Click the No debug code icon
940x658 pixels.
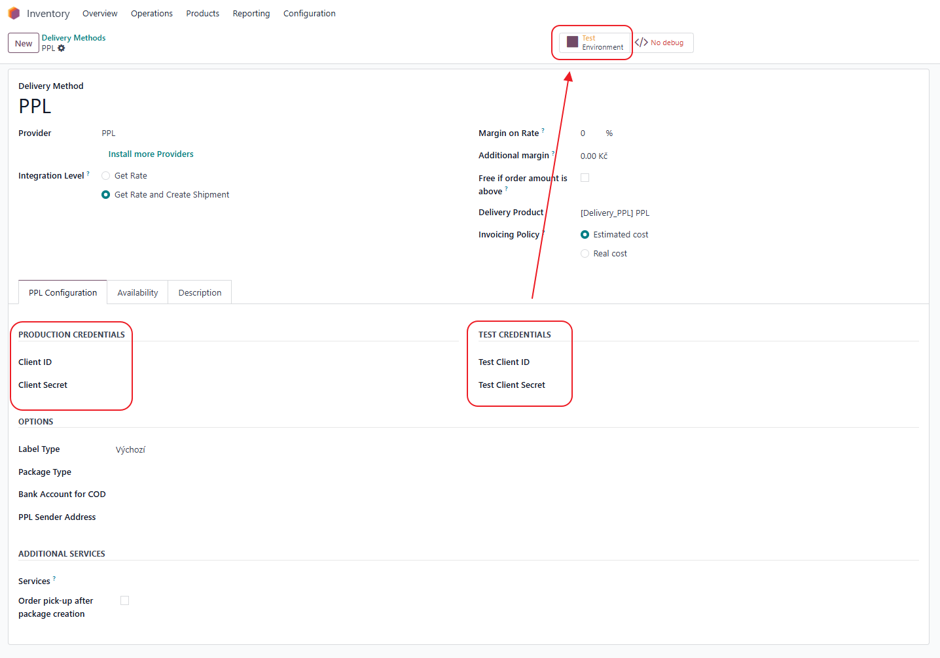[642, 43]
